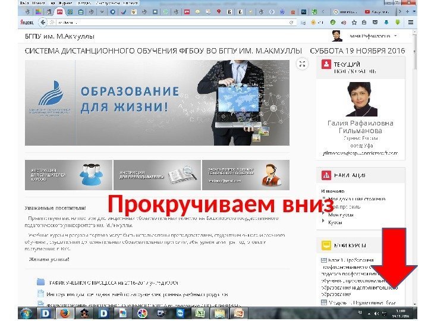Bookmark this page with the star icon
This screenshot has width=428, height=321.
354,23
